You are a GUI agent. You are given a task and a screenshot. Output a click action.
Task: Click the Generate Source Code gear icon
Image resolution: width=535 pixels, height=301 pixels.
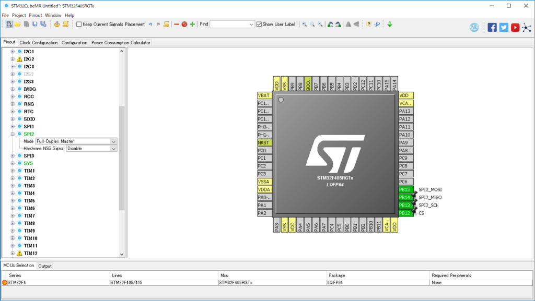[57, 24]
